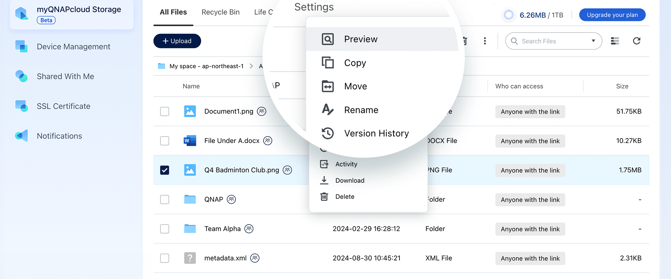Click the metadata.xml file name

(x=225, y=258)
